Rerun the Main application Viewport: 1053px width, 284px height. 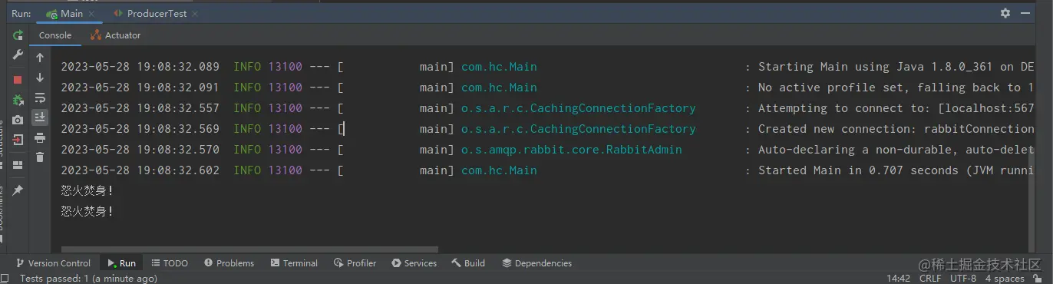(18, 35)
